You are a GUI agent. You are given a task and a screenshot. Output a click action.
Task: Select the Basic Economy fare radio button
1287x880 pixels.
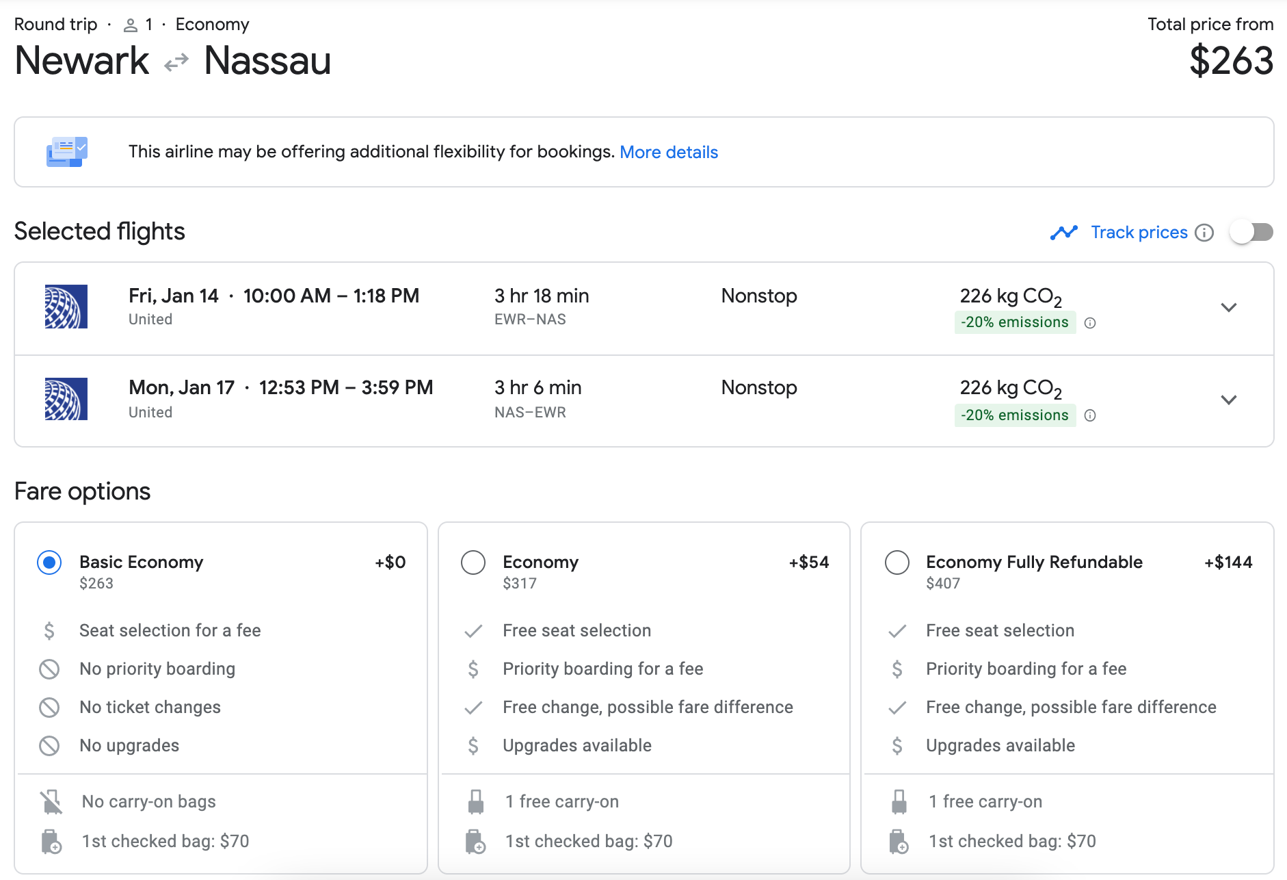coord(49,562)
